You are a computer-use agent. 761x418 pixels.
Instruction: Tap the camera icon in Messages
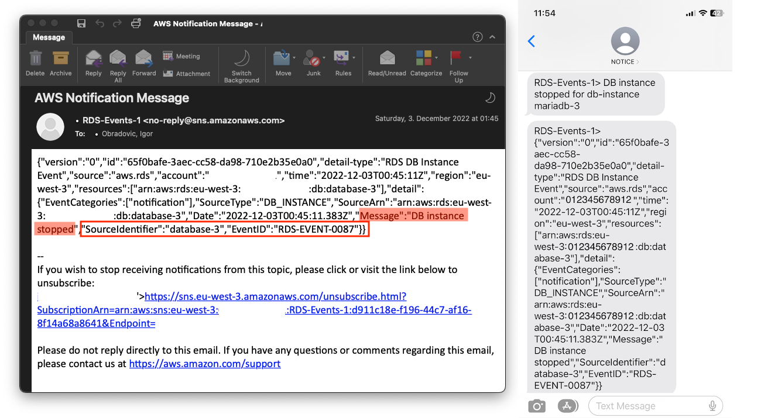[536, 406]
